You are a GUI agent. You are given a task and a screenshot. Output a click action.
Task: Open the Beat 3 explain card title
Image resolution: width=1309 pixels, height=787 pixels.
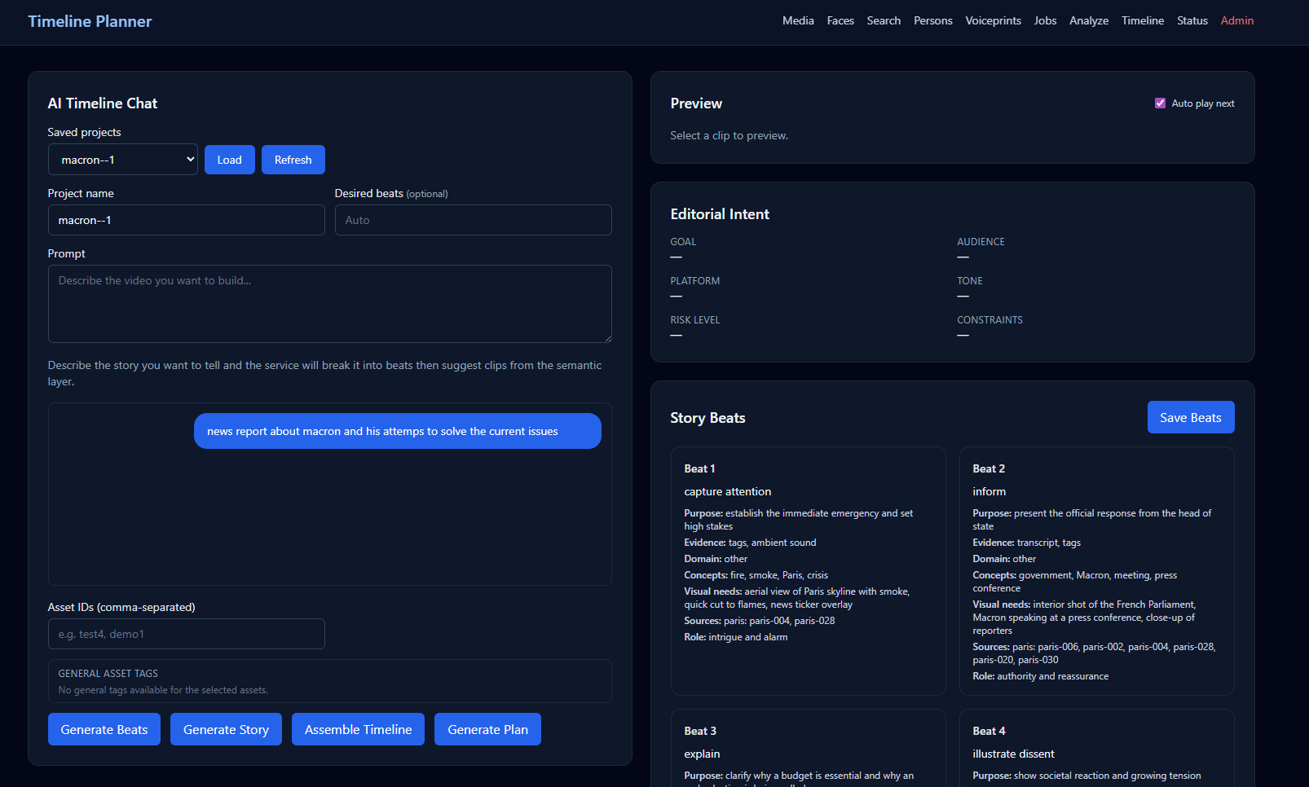pos(702,754)
